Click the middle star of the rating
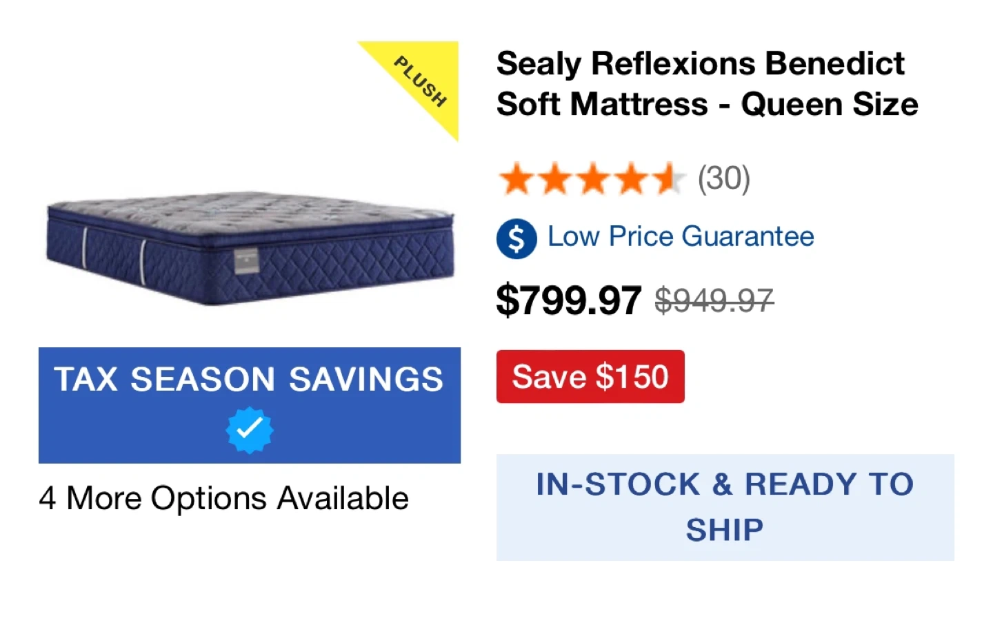This screenshot has width=993, height=627. click(x=592, y=179)
